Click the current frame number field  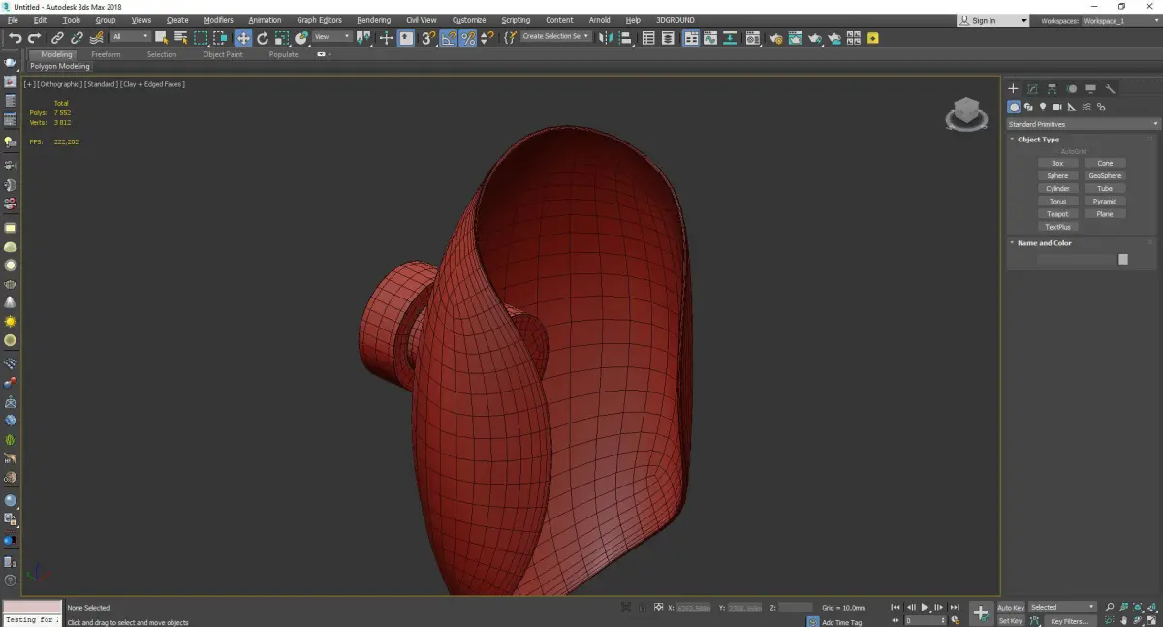(924, 621)
